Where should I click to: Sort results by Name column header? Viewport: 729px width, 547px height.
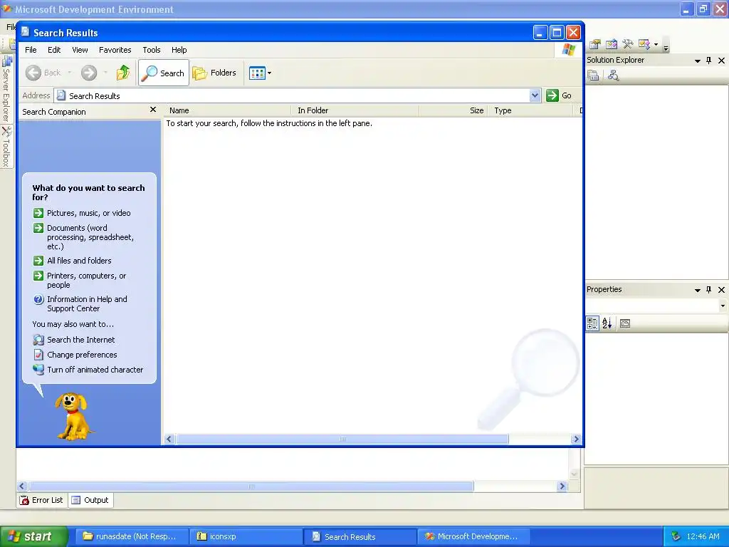pyautogui.click(x=228, y=110)
